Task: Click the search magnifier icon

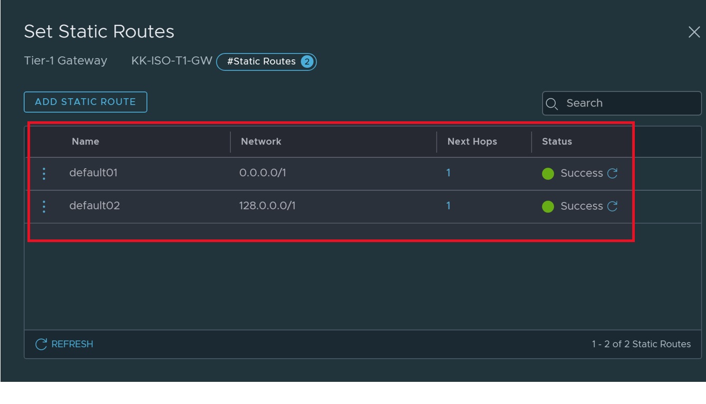Action: [552, 103]
